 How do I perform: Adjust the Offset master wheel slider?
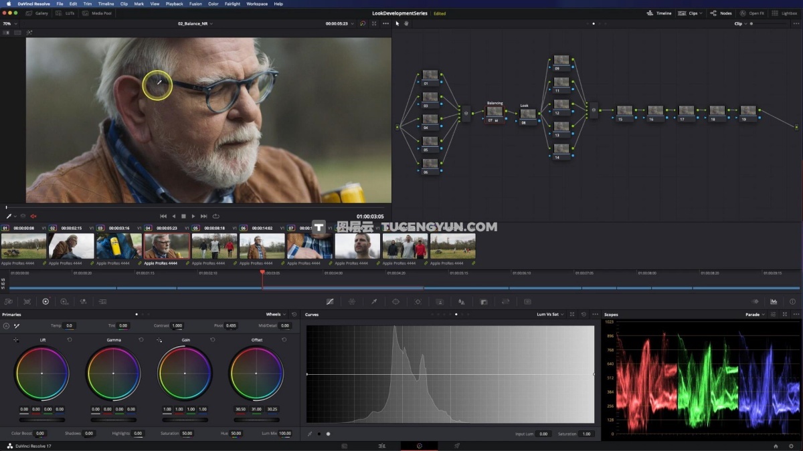pyautogui.click(x=256, y=420)
